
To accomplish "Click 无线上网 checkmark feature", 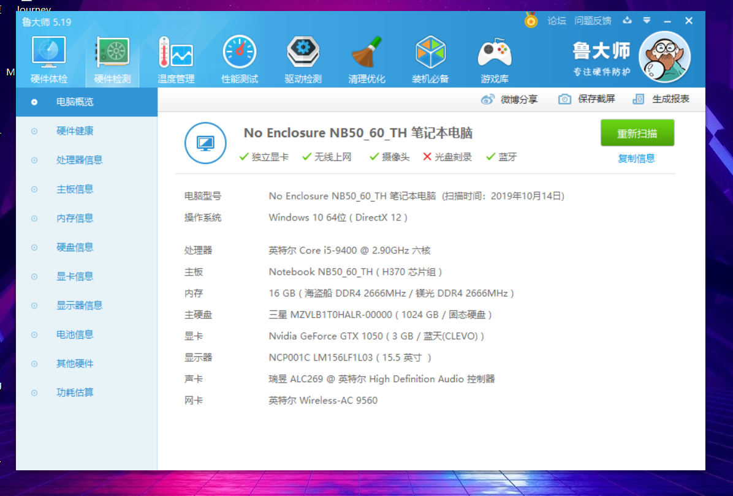I will pyautogui.click(x=326, y=157).
